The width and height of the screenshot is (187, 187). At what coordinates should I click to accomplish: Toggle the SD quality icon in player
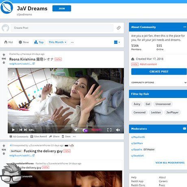pyautogui.click(x=85, y=130)
